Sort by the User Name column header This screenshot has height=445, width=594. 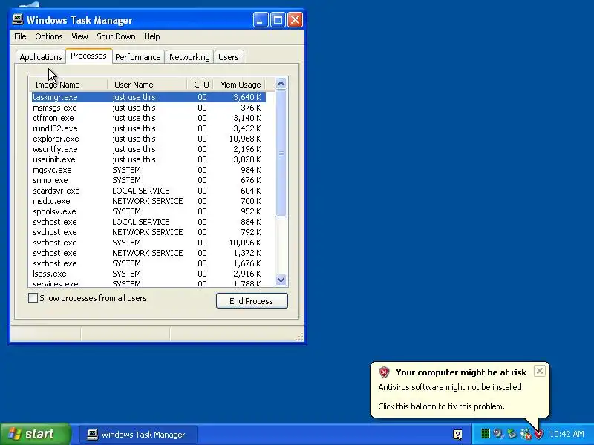147,85
